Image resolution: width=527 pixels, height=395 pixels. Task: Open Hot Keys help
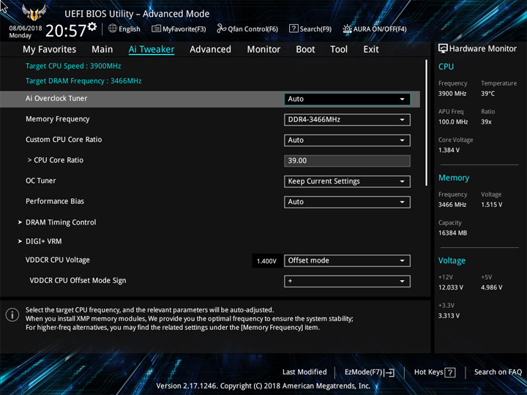coord(435,372)
